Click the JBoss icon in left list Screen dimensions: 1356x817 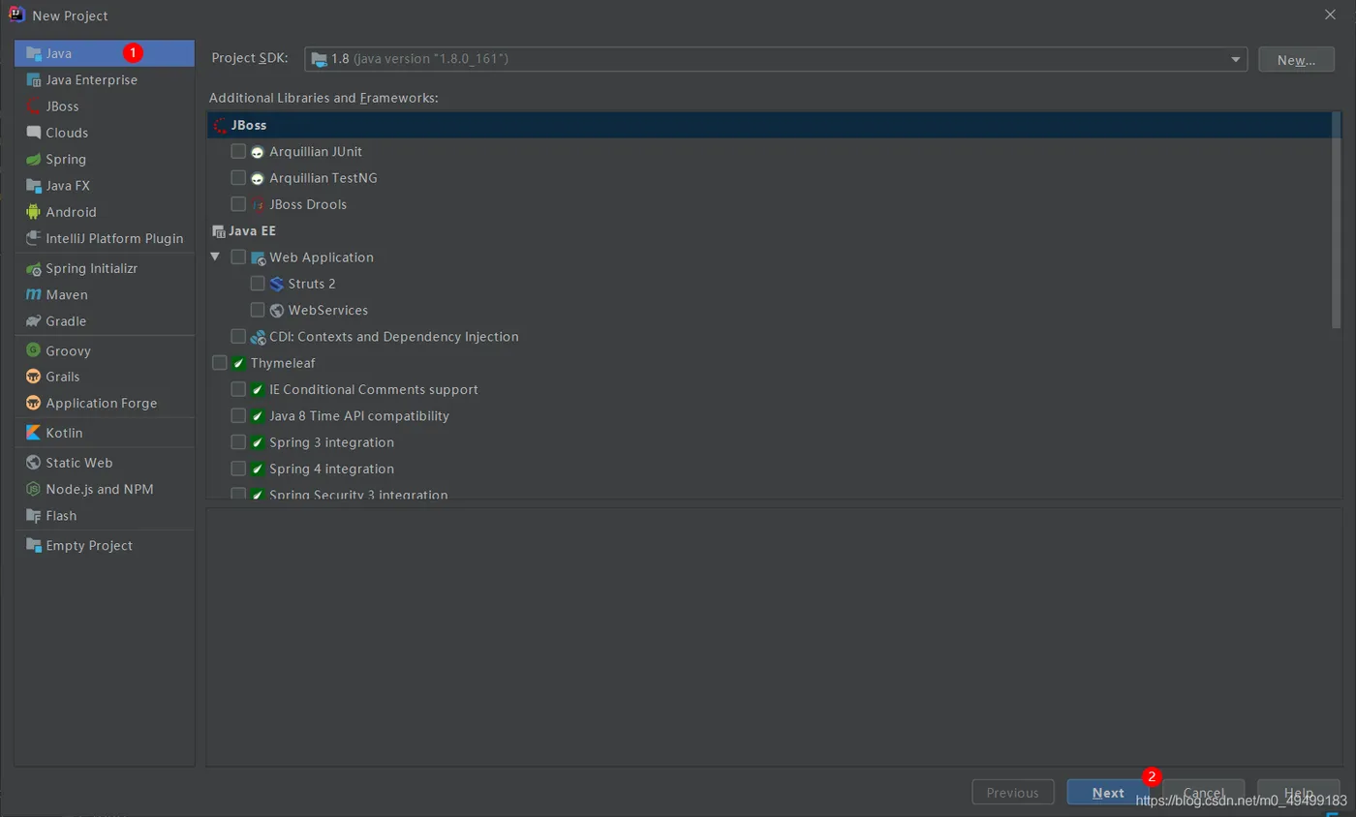click(x=34, y=106)
